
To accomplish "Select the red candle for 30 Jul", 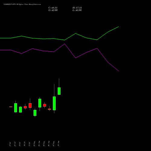I will tap(25, 107).
